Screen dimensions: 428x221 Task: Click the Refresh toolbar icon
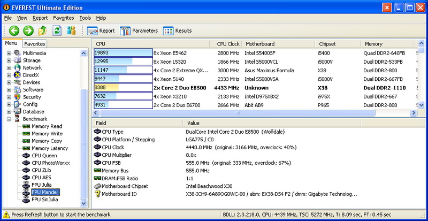[57, 31]
